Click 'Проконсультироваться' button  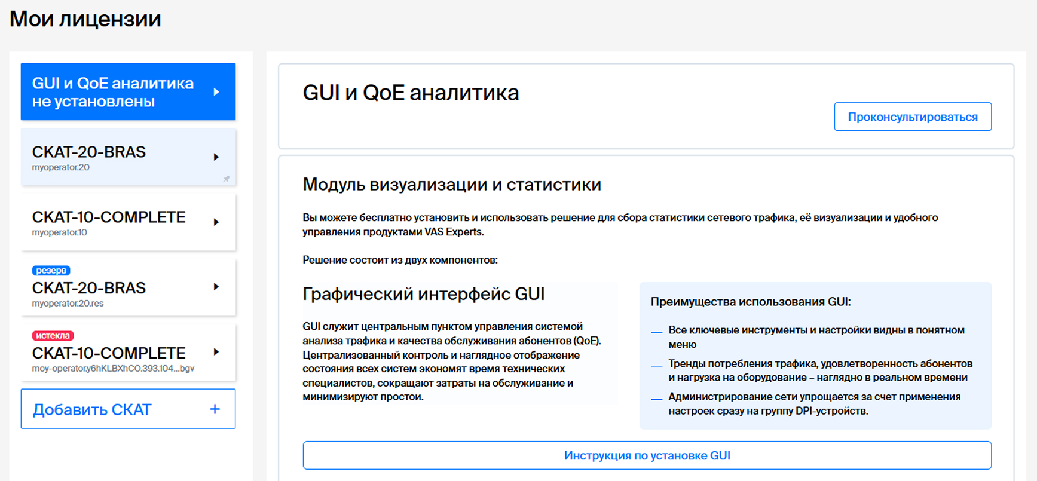(x=913, y=117)
